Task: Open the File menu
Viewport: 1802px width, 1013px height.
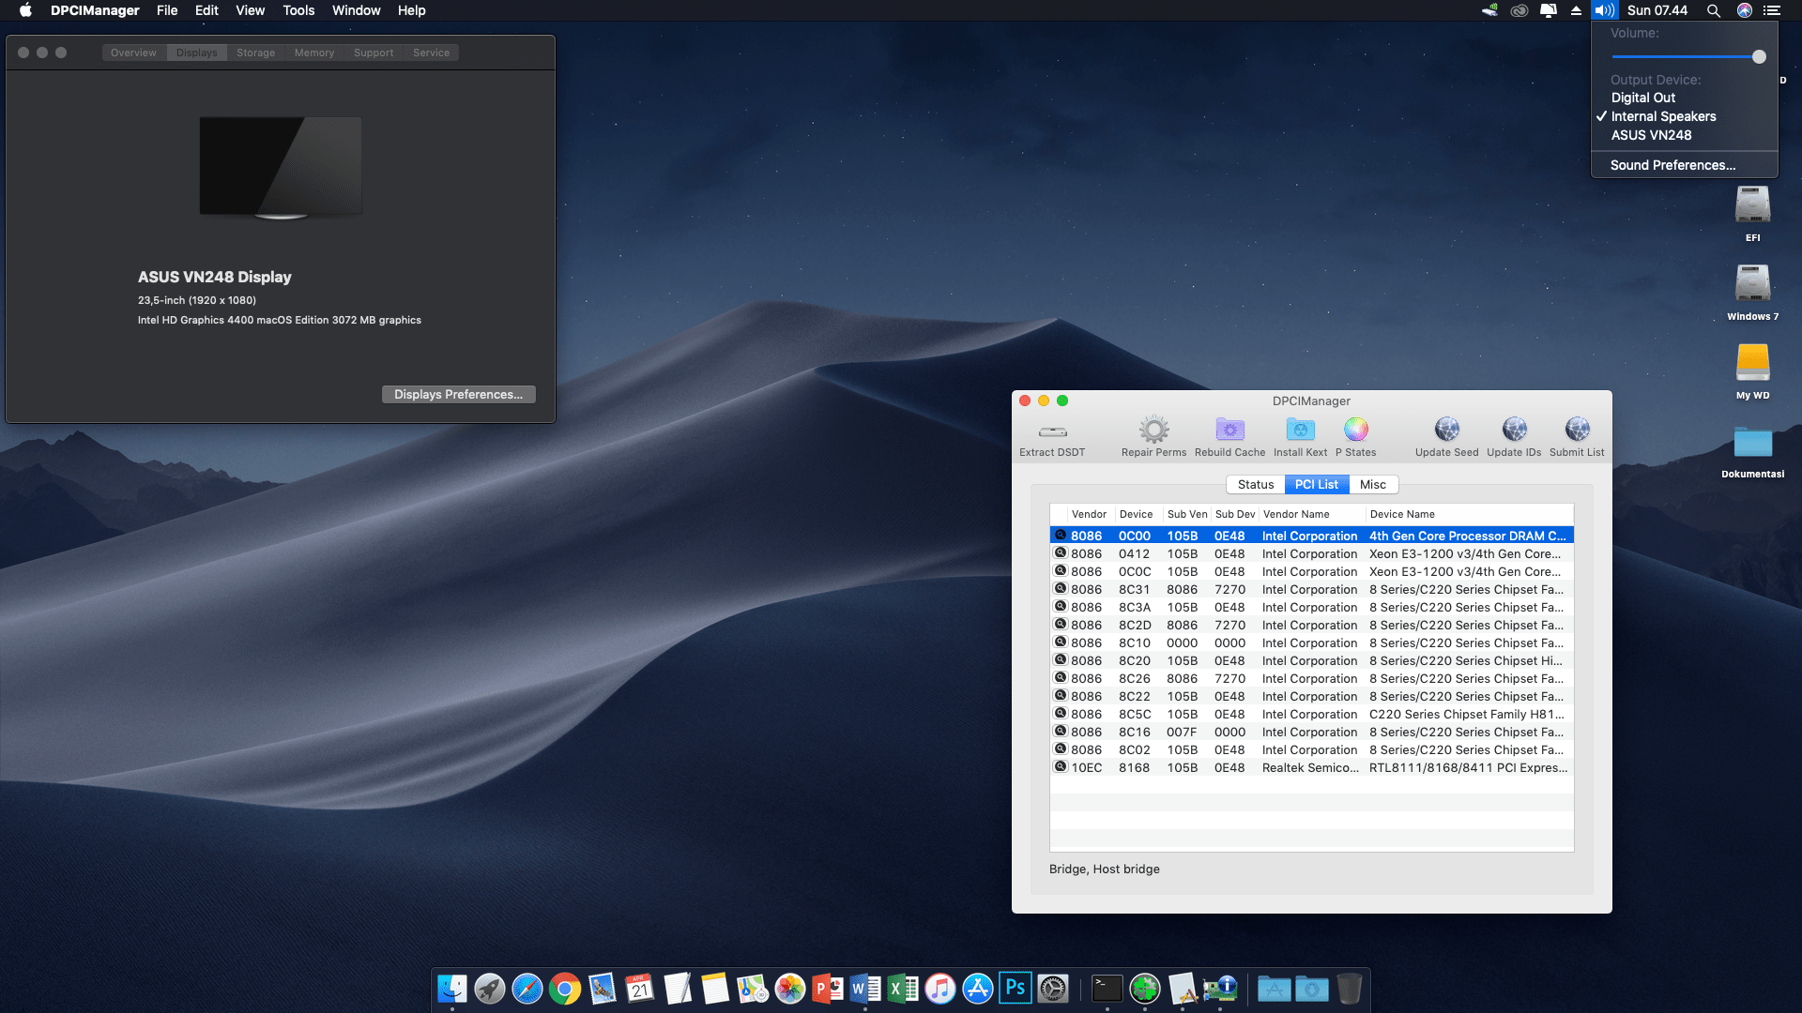Action: click(x=167, y=10)
